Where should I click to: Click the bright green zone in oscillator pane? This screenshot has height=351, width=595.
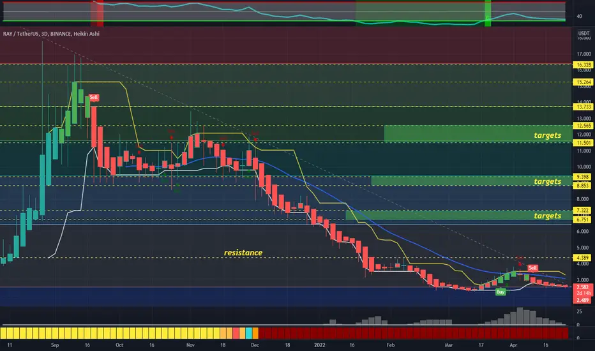pyautogui.click(x=488, y=13)
